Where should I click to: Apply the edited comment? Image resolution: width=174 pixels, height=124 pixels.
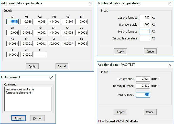coord(18,118)
